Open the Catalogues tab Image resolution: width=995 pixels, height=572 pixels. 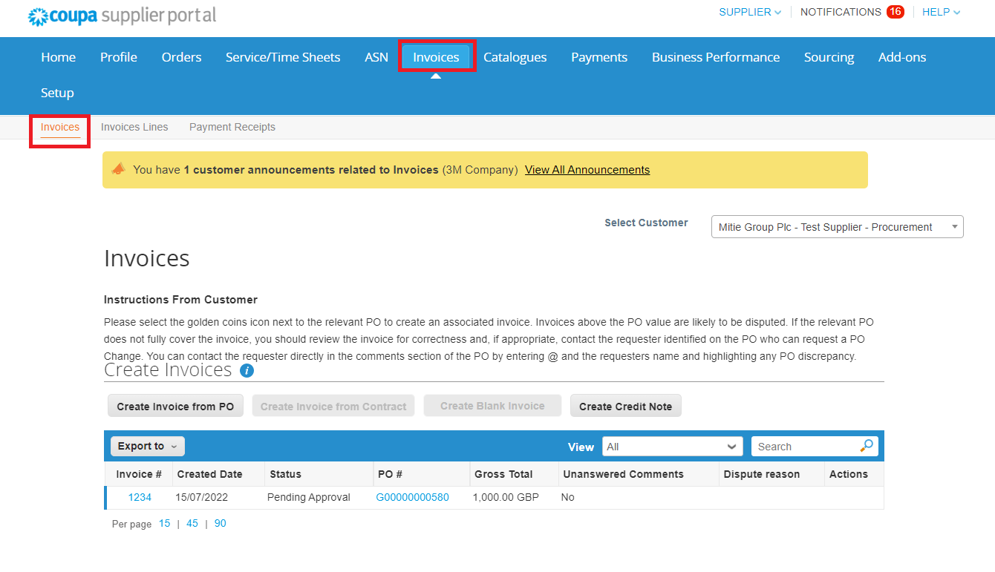515,57
